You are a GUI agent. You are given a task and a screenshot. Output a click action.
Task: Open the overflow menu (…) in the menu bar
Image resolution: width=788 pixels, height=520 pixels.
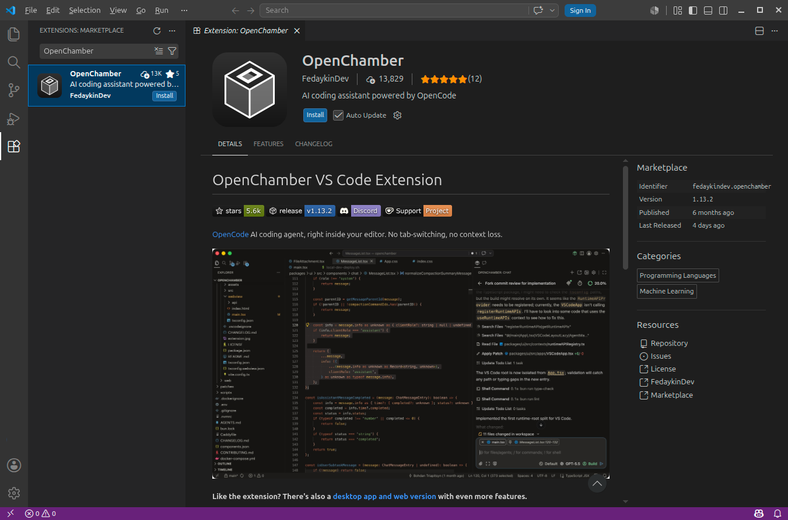tap(184, 10)
